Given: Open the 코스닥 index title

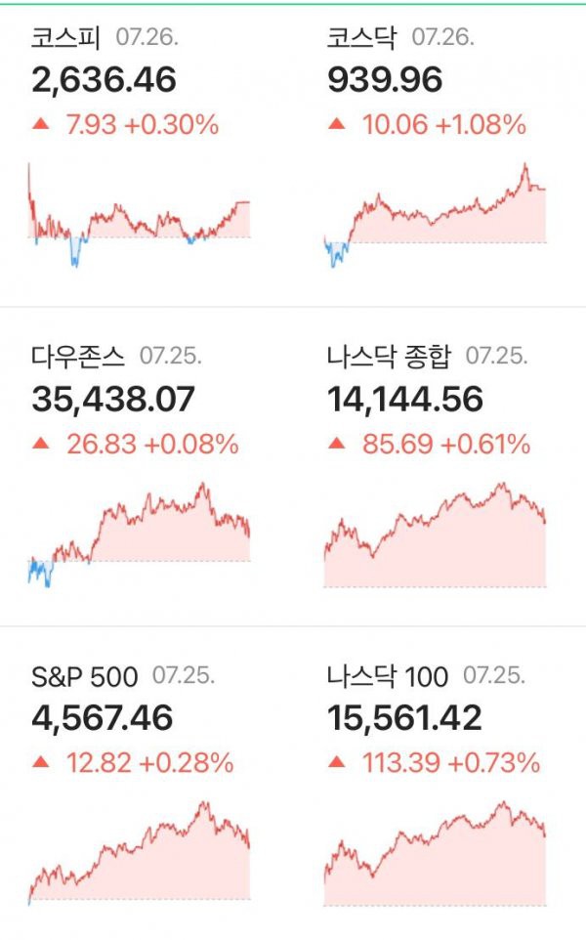Looking at the screenshot, I should (x=361, y=37).
